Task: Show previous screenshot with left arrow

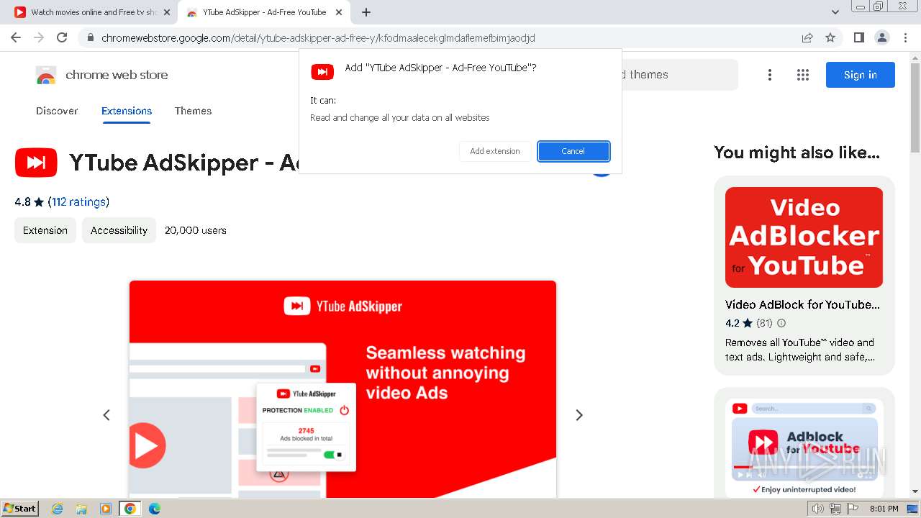Action: pos(106,415)
